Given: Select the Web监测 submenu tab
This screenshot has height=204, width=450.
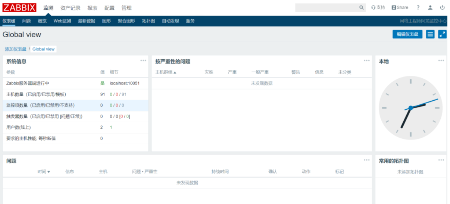Looking at the screenshot, I should (62, 21).
